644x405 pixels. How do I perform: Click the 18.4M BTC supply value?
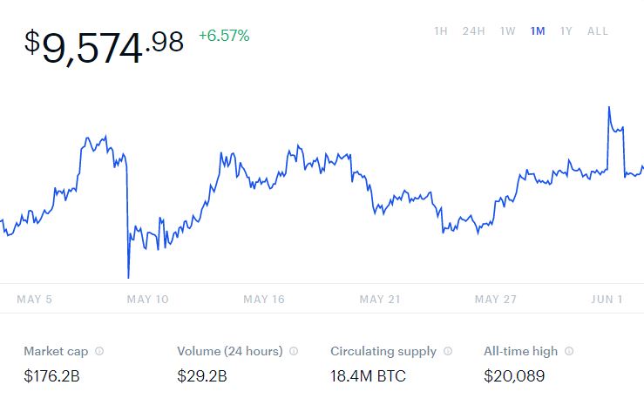click(368, 377)
